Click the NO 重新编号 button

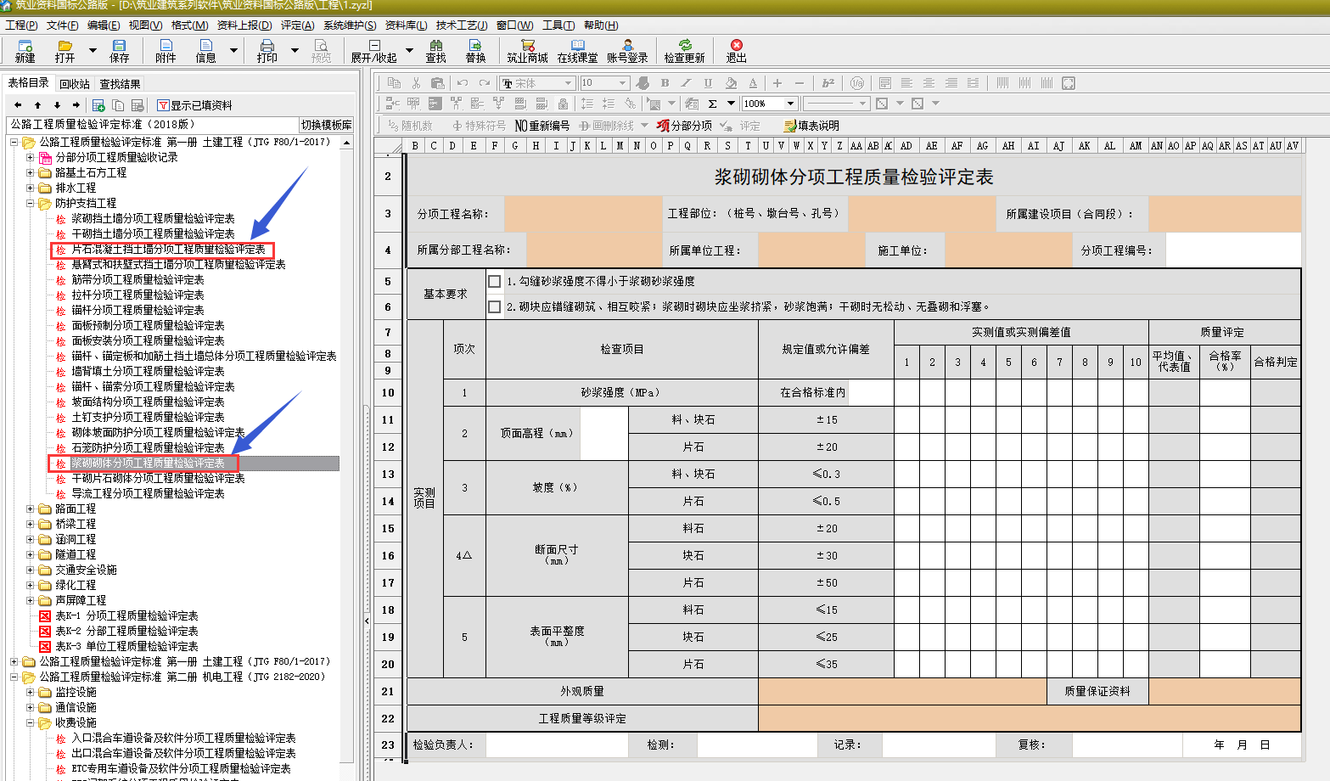pos(542,126)
